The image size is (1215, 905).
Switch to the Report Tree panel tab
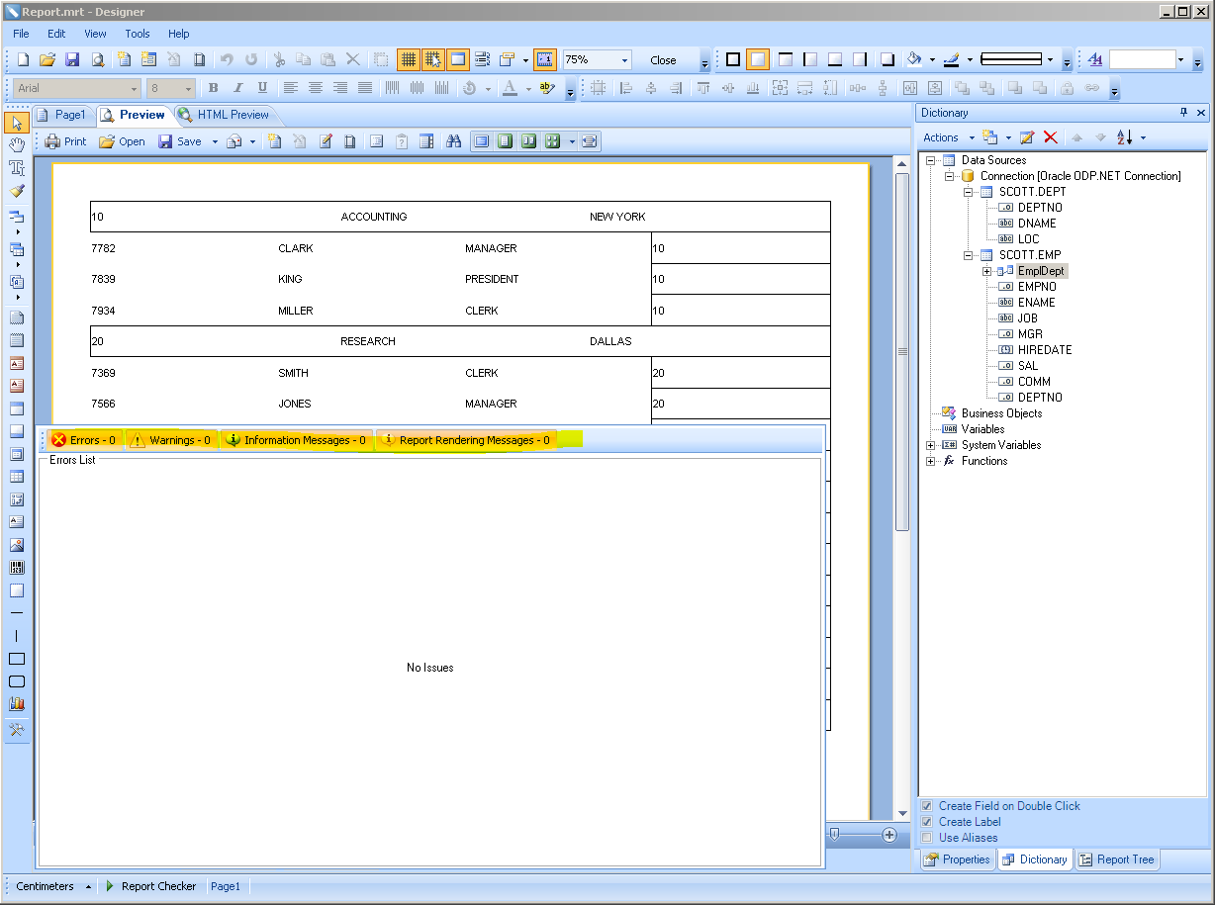click(x=1116, y=860)
